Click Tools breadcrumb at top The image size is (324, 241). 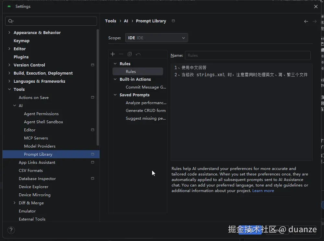[111, 21]
